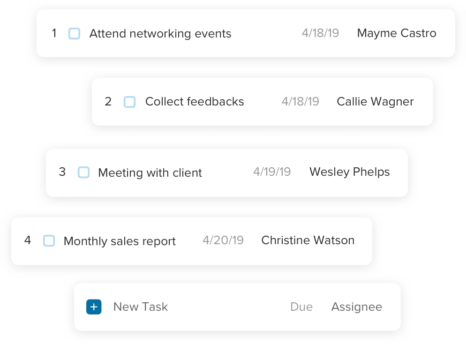This screenshot has height=344, width=466.
Task: Open the Attend networking events task
Action: [x=160, y=34]
